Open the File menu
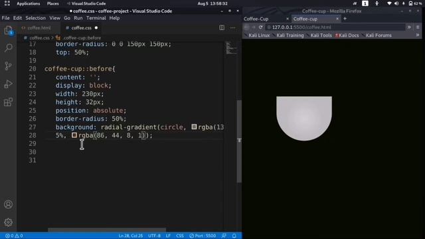425x239 pixels. [x=5, y=18]
